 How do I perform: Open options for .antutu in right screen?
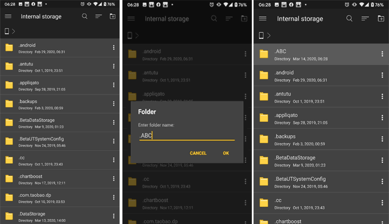(x=382, y=97)
